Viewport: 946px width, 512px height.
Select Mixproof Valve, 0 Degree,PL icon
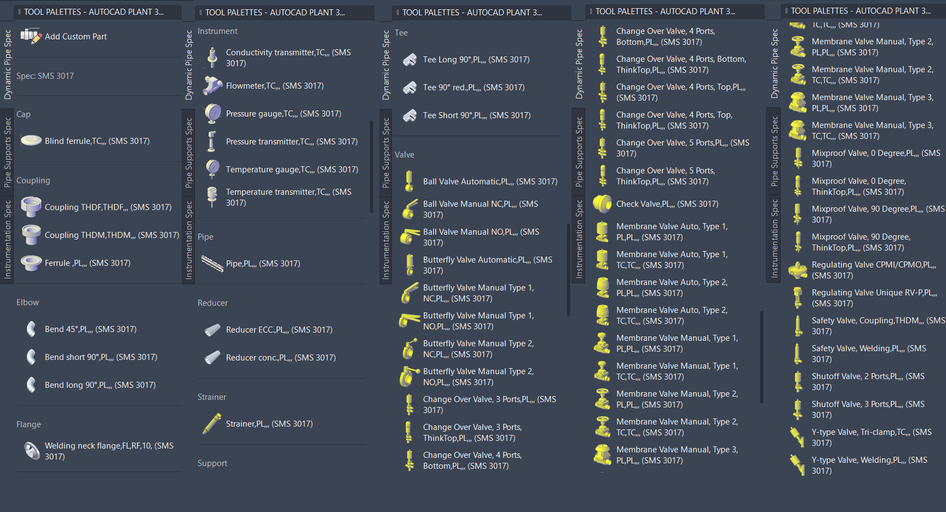coord(798,158)
